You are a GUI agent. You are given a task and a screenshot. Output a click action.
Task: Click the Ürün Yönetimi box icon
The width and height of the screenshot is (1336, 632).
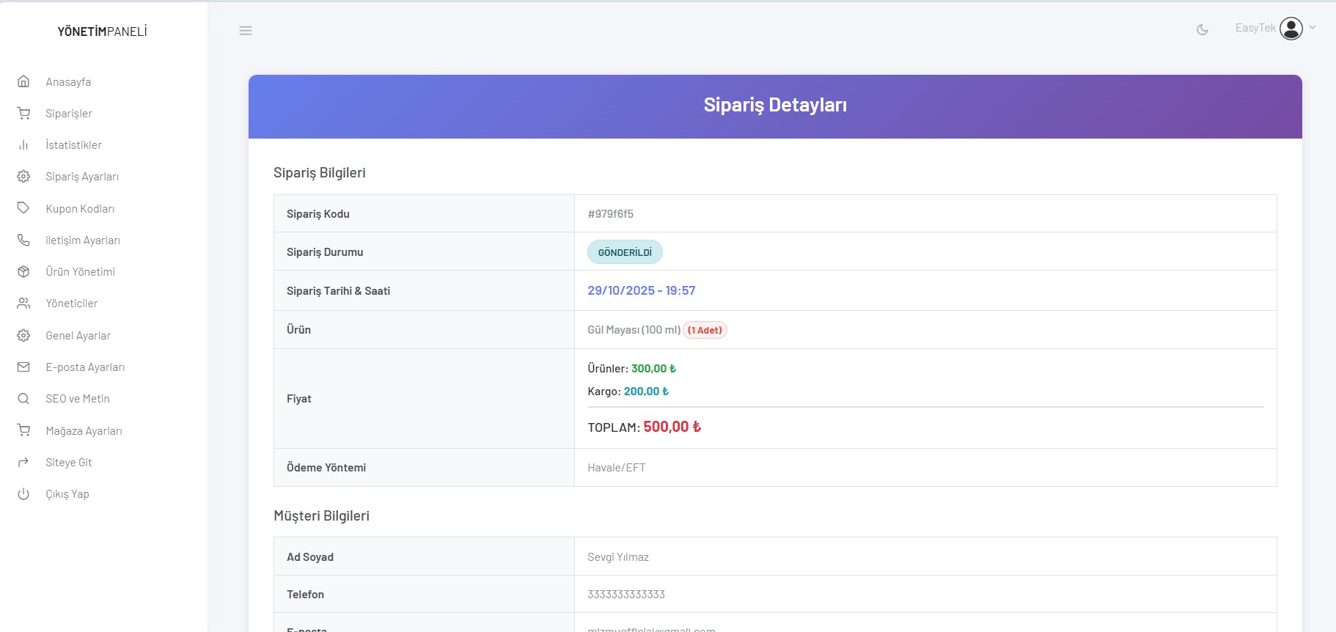23,271
